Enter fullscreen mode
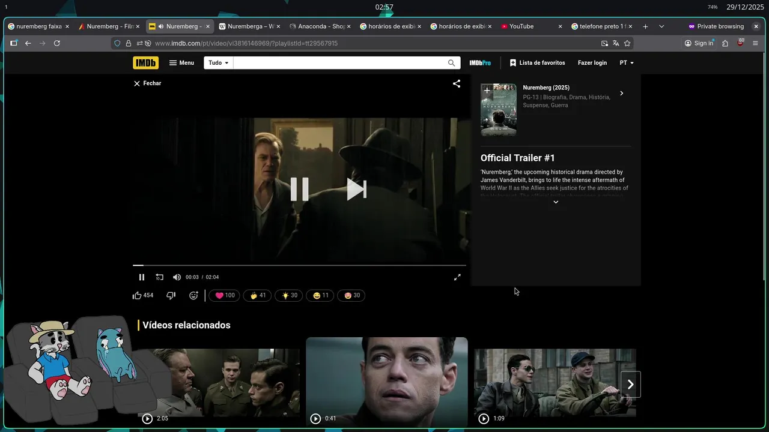This screenshot has width=769, height=432. [457, 277]
